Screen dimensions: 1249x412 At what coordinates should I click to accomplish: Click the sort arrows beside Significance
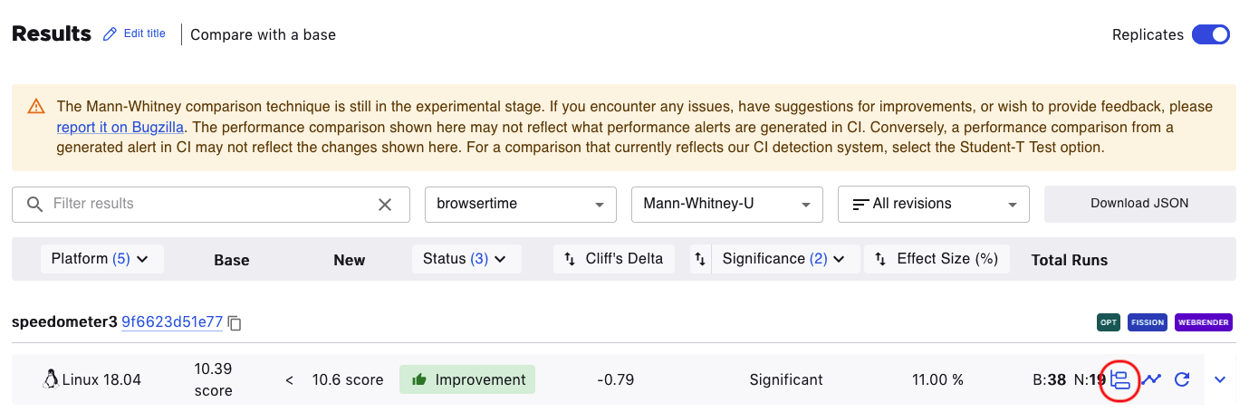pos(700,259)
